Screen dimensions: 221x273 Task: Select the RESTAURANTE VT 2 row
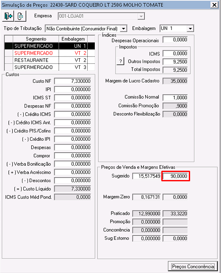[50, 60]
